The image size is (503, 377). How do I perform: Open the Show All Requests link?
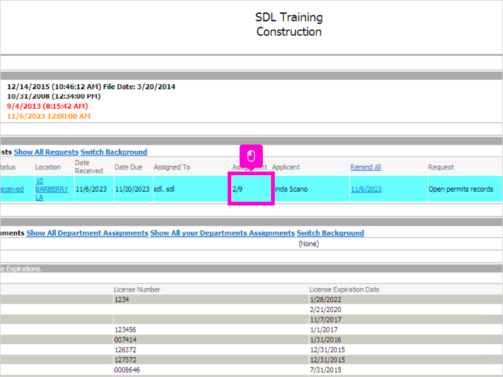click(46, 152)
